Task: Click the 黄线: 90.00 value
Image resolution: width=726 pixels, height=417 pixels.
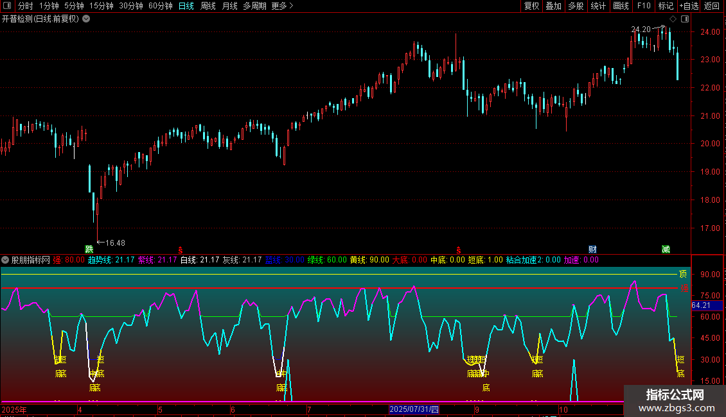Action: [369, 260]
